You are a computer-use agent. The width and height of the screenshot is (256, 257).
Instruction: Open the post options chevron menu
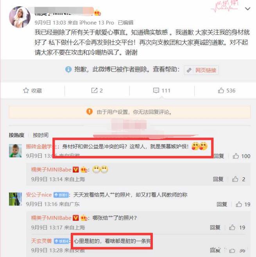coord(247,9)
